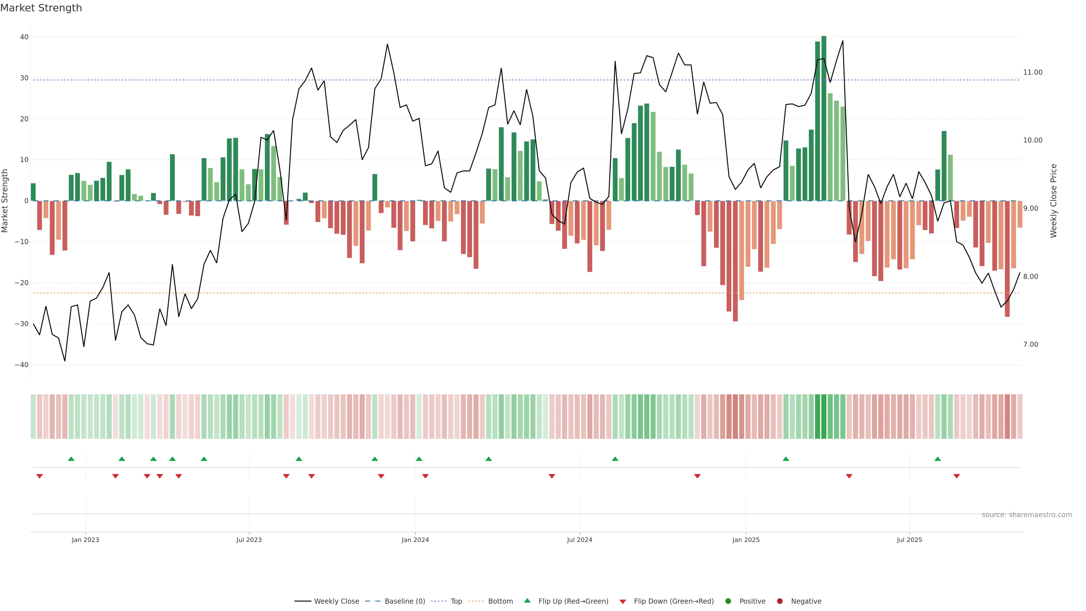Click the leftmost green flip-up triangle marker
The image size is (1086, 611).
coord(71,459)
